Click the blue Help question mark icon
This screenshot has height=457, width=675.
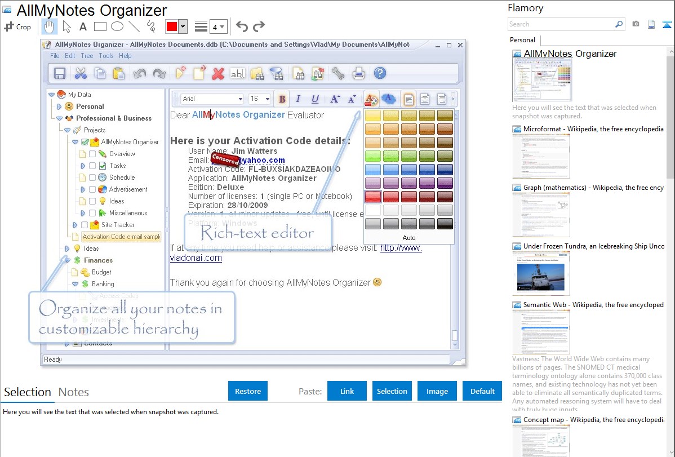380,73
